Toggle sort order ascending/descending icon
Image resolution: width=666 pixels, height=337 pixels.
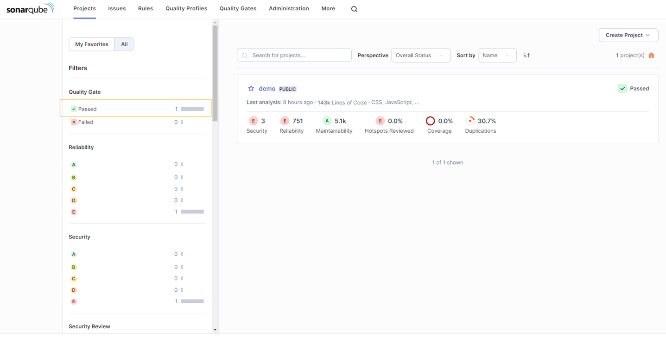[x=526, y=55]
